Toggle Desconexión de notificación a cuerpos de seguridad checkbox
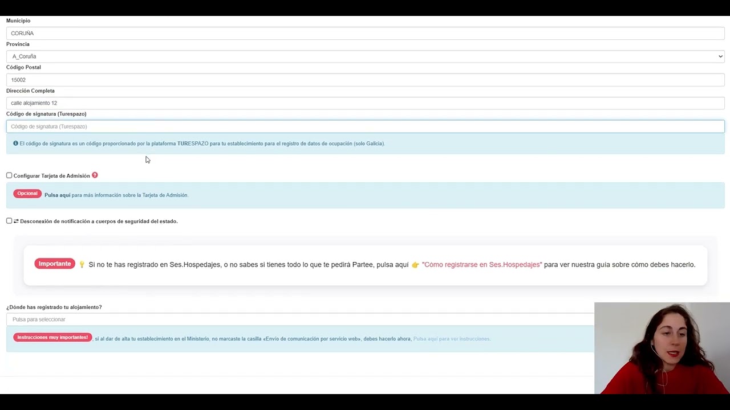Image resolution: width=730 pixels, height=410 pixels. point(9,221)
